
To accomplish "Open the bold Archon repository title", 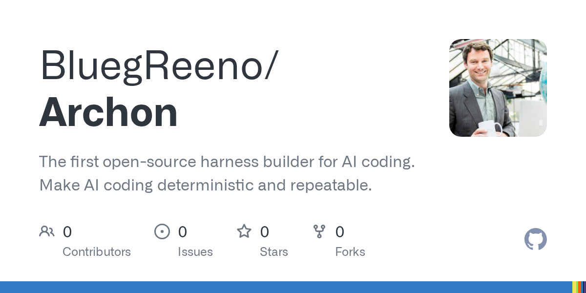I will [108, 112].
